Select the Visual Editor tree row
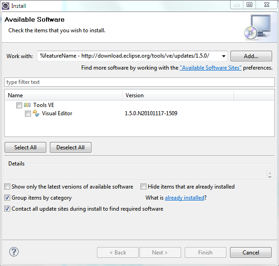This screenshot has height=266, width=279. pyautogui.click(x=139, y=113)
